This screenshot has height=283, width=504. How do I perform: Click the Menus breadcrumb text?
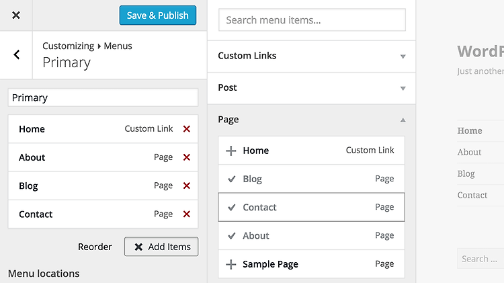pos(118,46)
